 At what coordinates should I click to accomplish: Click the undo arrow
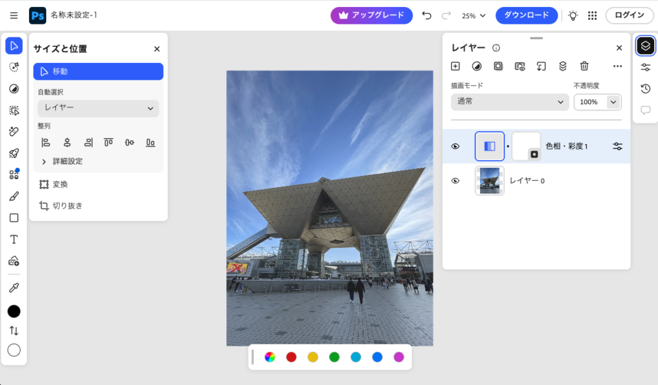pos(427,15)
